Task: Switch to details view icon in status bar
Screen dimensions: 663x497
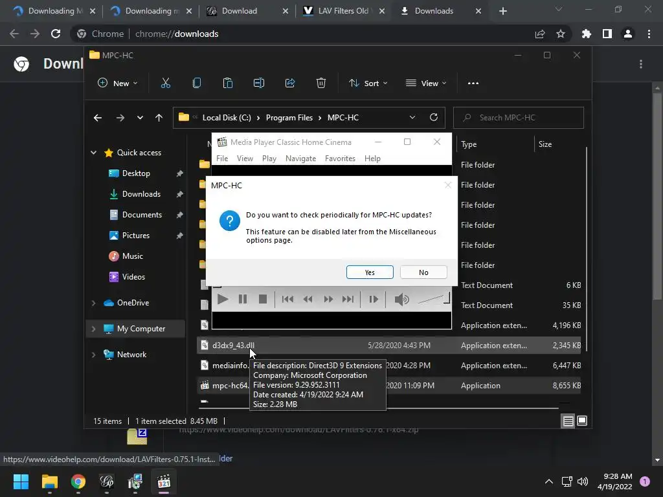Action: tap(568, 421)
